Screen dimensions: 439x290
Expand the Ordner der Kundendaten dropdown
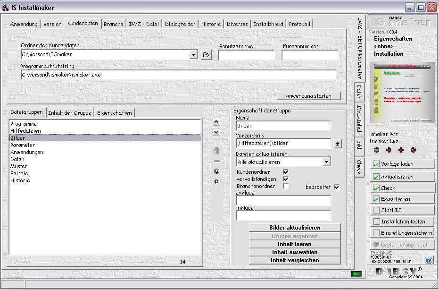pos(193,55)
